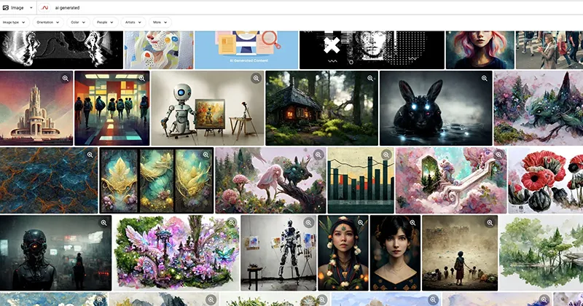Open the Artists filter dropdown
The image size is (583, 306).
[x=133, y=23]
